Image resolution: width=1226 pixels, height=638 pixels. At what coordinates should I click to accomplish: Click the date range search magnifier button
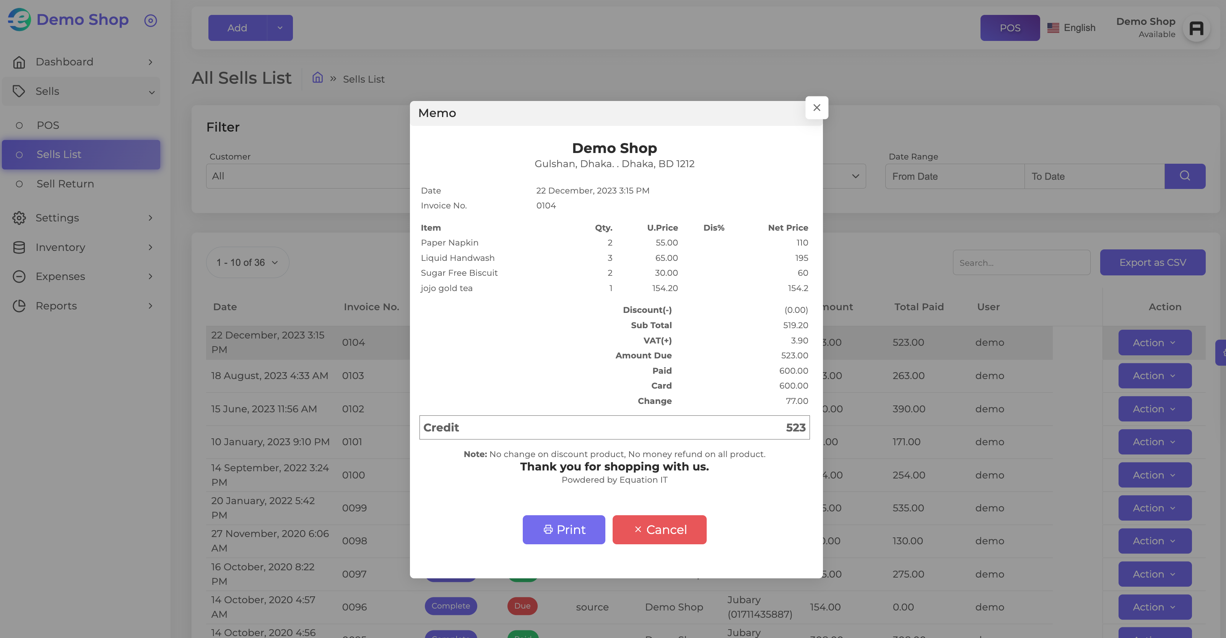[1185, 176]
